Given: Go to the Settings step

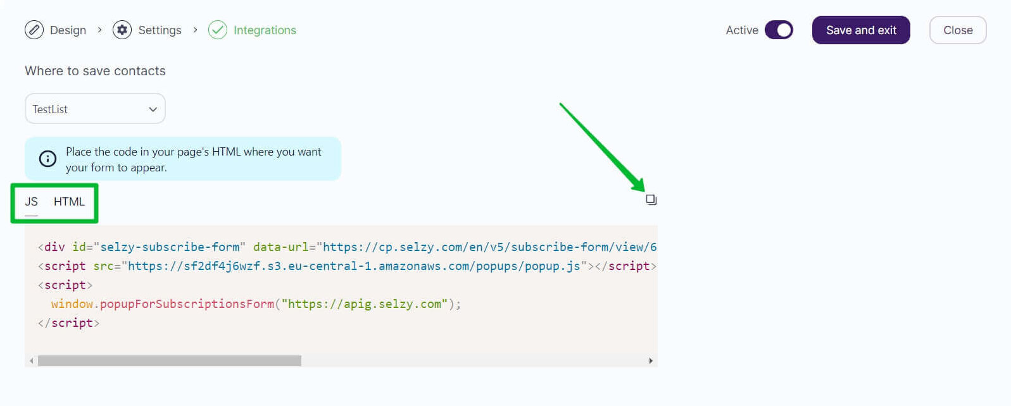Looking at the screenshot, I should point(160,30).
